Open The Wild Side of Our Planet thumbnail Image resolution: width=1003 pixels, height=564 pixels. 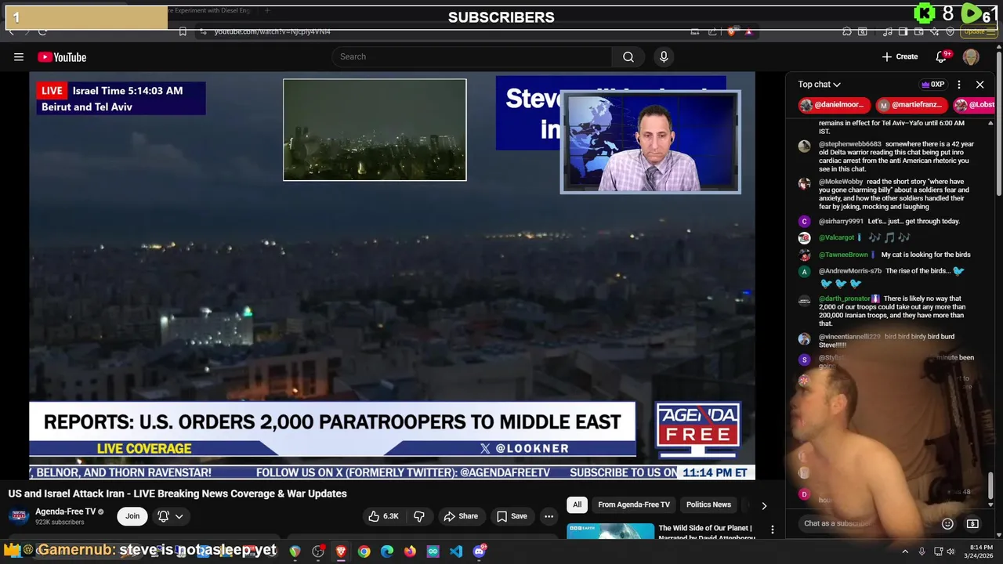(x=610, y=531)
